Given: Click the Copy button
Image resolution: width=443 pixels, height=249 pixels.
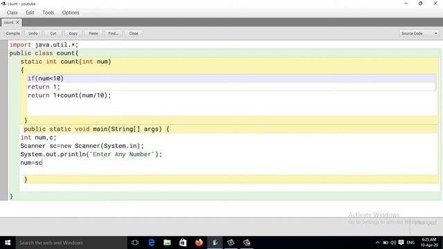Looking at the screenshot, I should 73,33.
